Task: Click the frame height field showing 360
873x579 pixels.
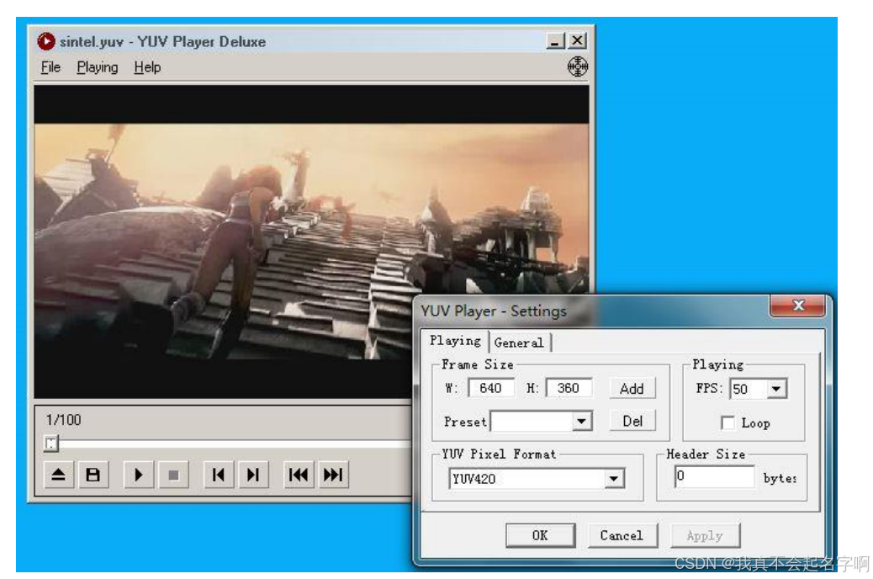Action: [569, 388]
